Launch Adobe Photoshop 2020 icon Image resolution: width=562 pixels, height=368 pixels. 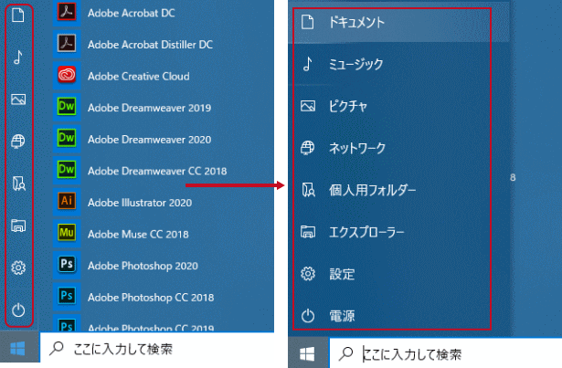tap(67, 265)
